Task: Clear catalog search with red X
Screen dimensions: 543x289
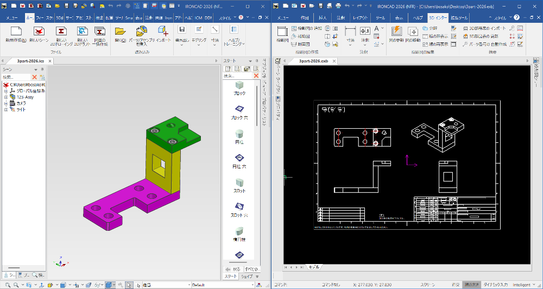Action: pos(256,76)
